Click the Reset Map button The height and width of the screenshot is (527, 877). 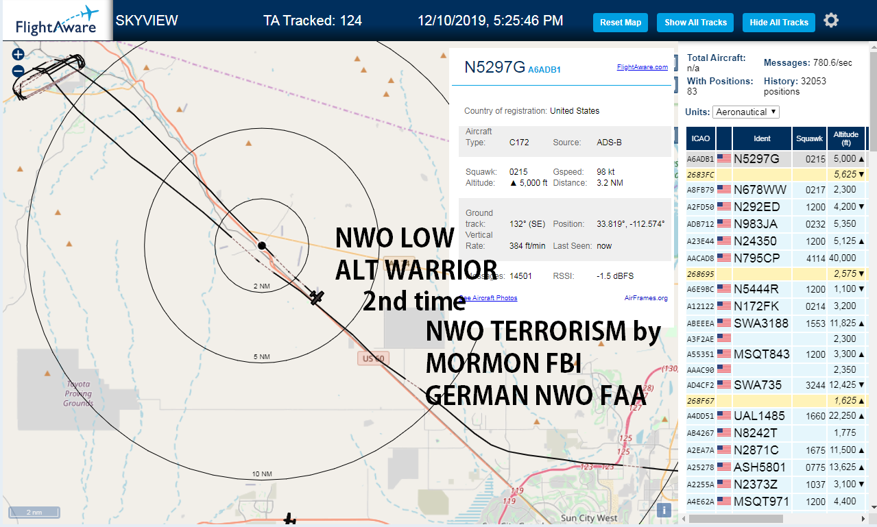[621, 23]
